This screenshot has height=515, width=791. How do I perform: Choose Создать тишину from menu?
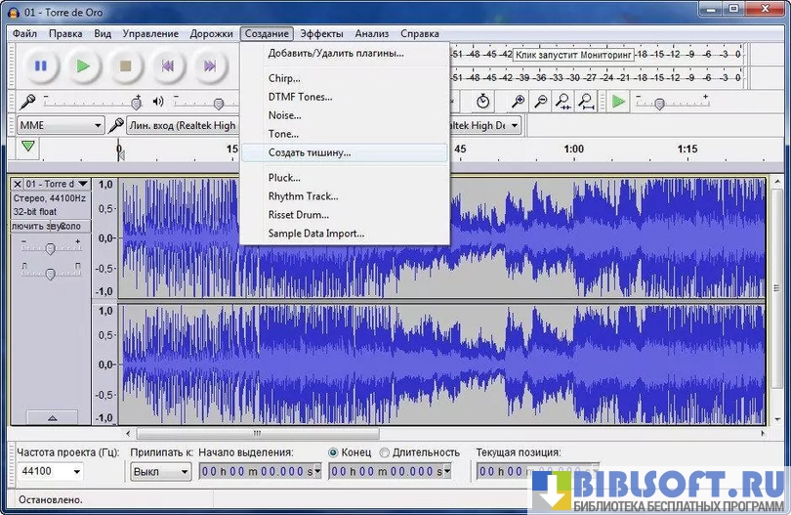(309, 152)
